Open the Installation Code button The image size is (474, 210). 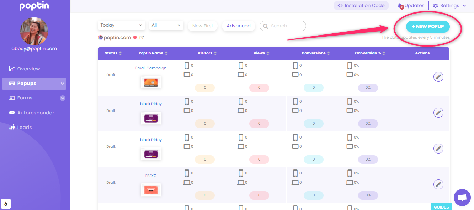(361, 6)
